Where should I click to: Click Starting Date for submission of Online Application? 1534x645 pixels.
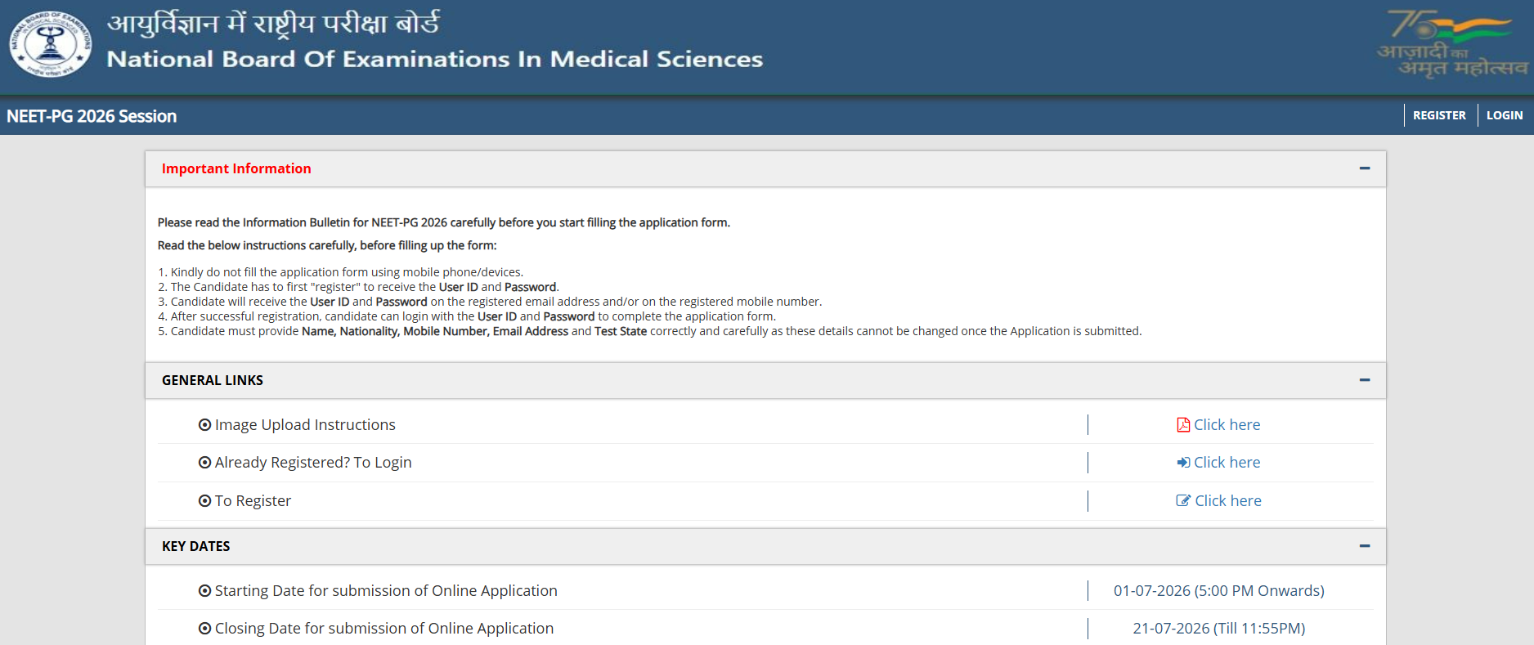point(386,591)
